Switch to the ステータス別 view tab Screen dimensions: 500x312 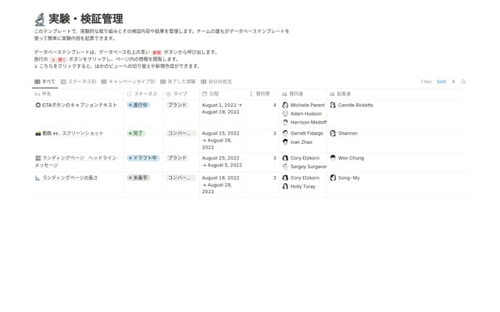point(78,81)
